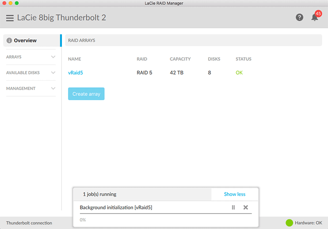Click the job progress bar

point(166,214)
